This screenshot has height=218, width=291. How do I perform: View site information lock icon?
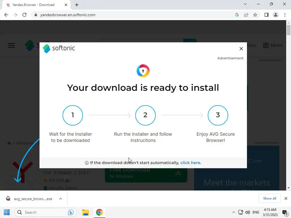tap(36, 15)
